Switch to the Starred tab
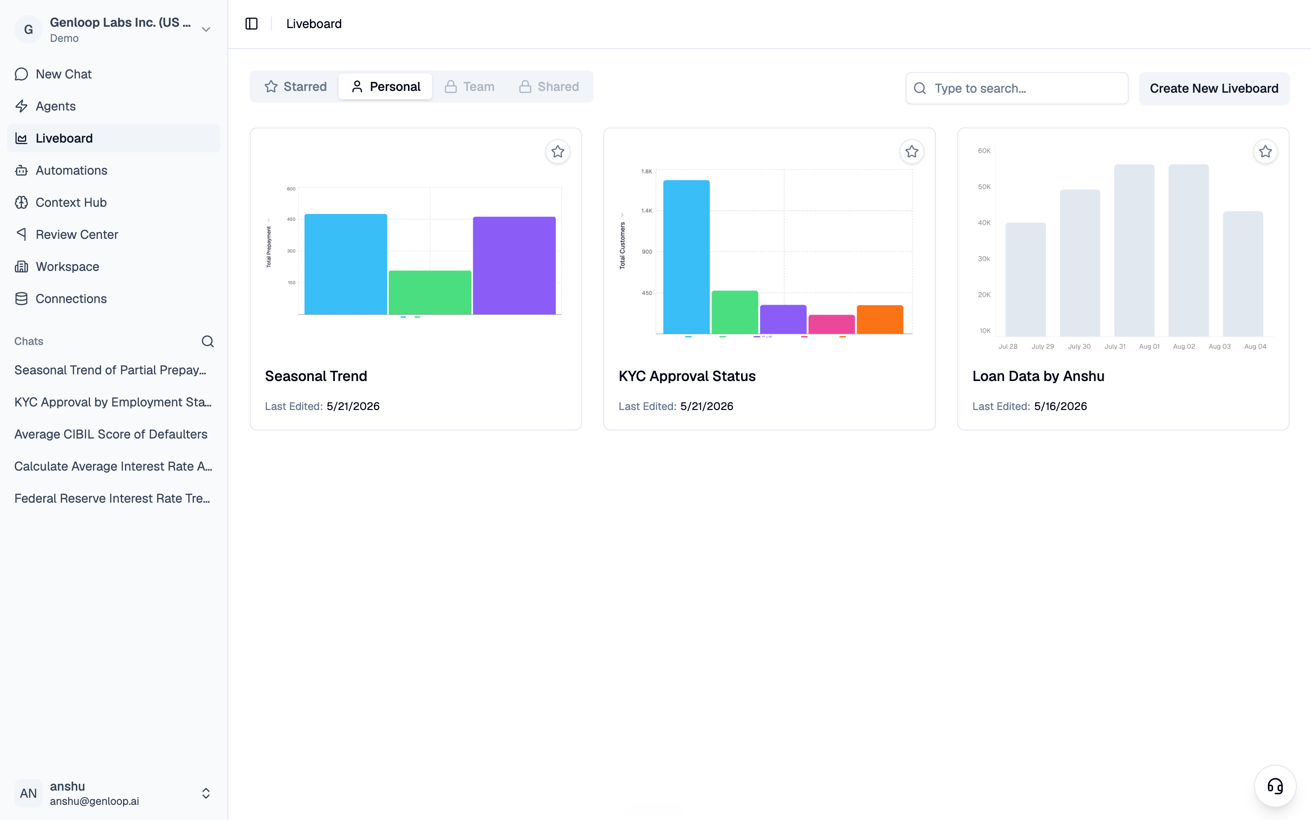This screenshot has width=1311, height=820. coord(296,87)
